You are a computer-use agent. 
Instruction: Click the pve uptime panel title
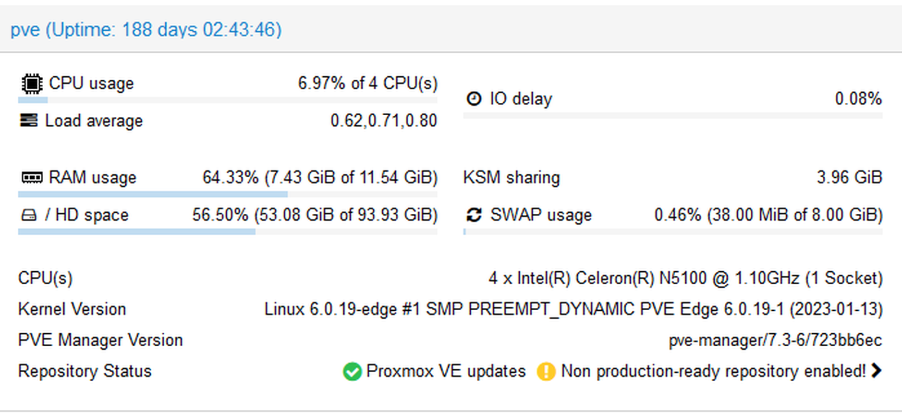(146, 30)
